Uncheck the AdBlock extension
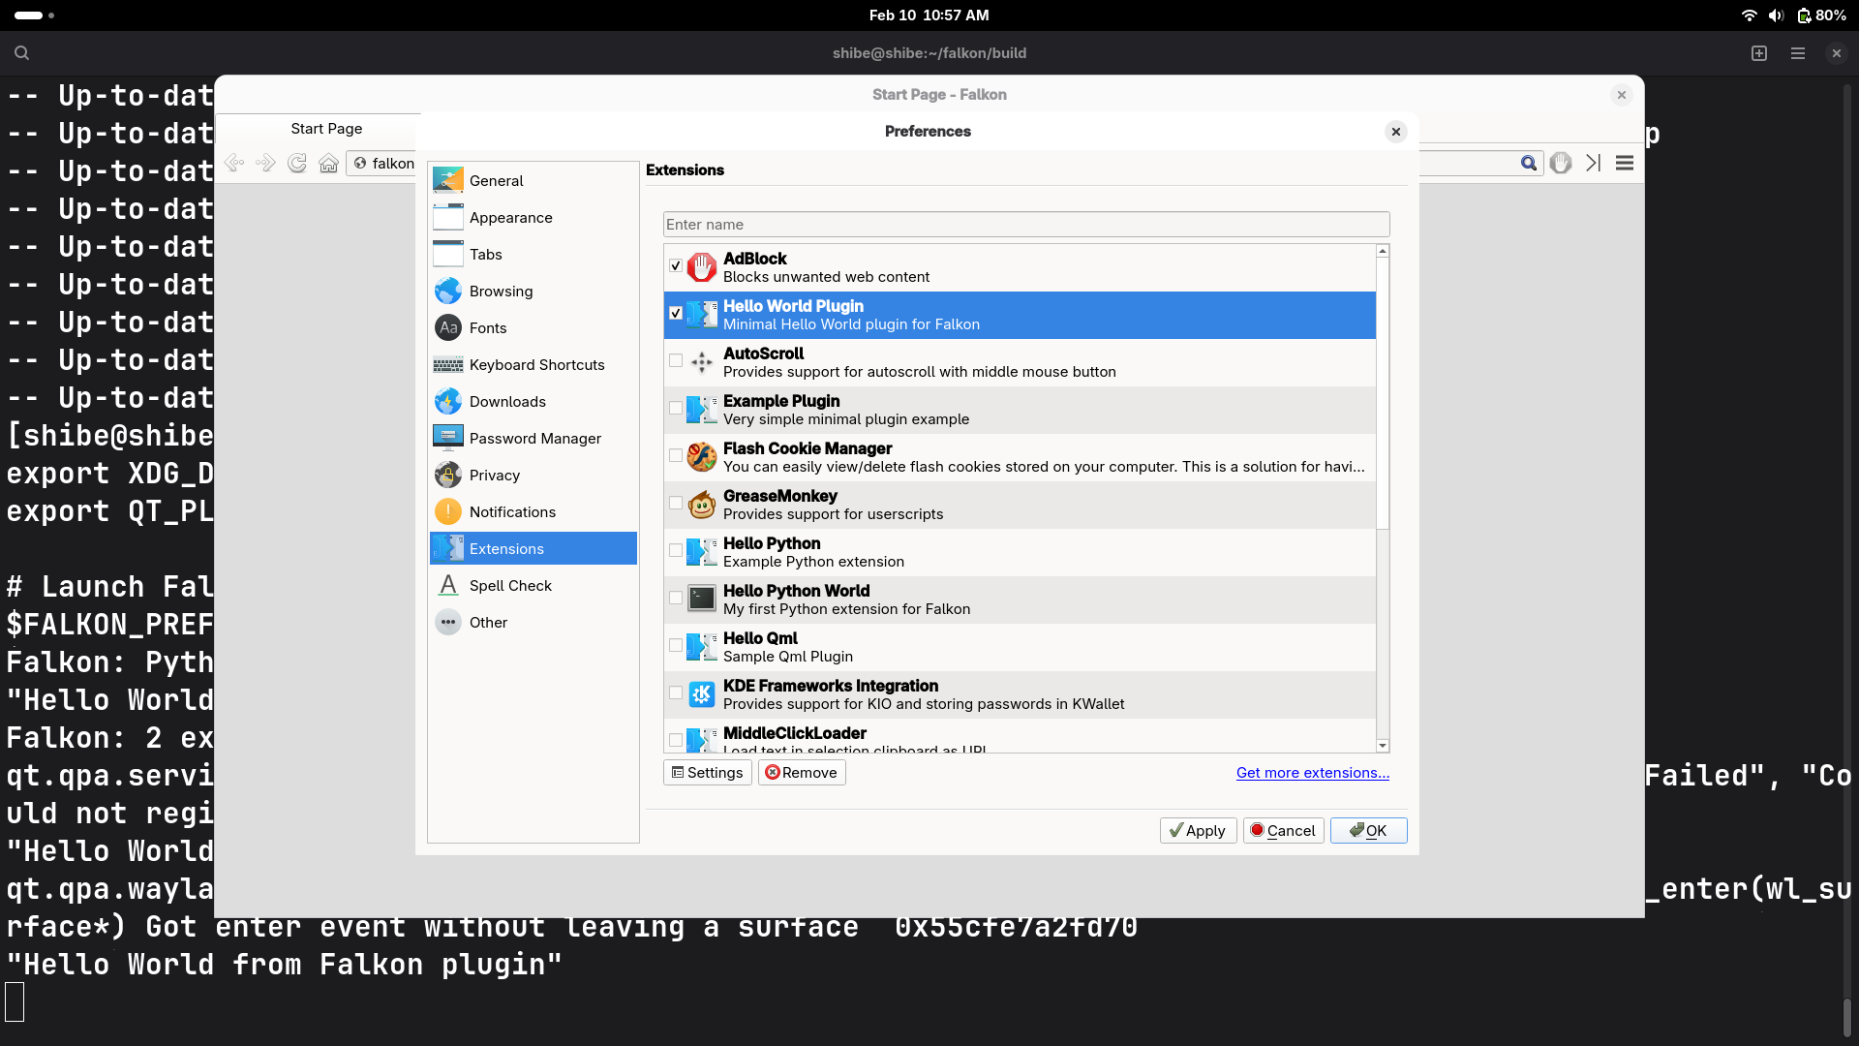This screenshot has width=1859, height=1046. tap(675, 265)
